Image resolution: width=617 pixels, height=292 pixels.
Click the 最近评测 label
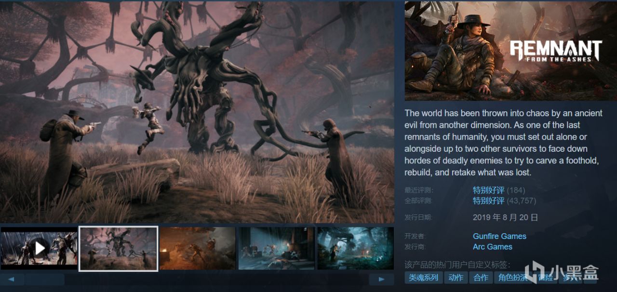[418, 190]
